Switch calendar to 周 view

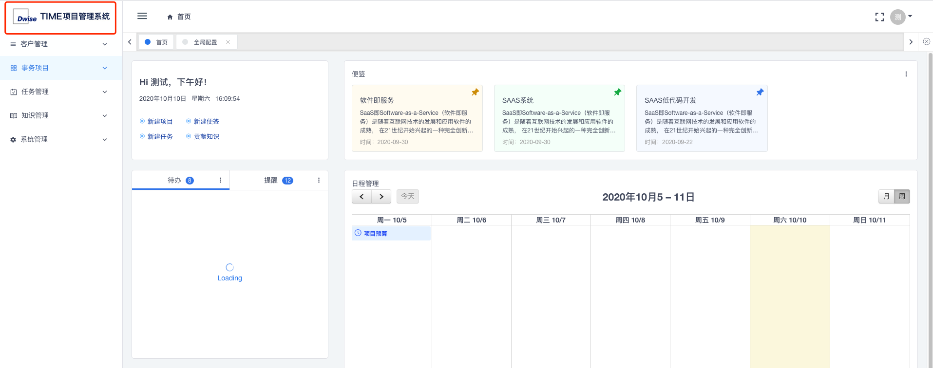point(902,196)
